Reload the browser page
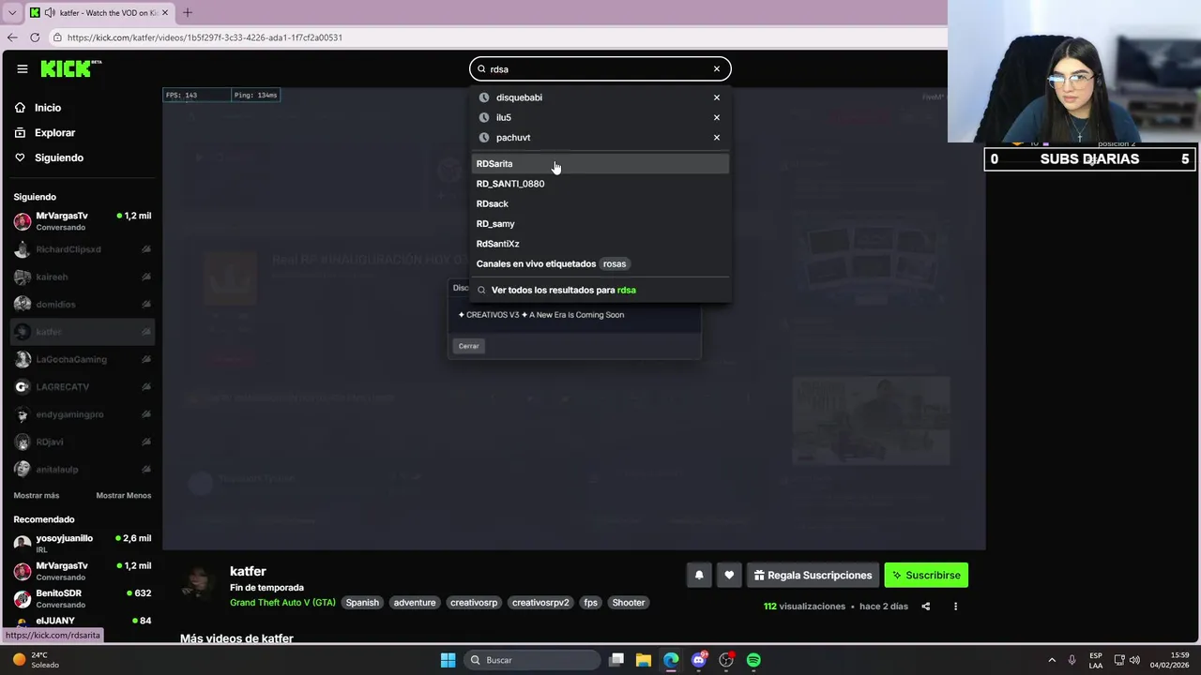Viewport: 1201px width, 675px height. tap(35, 37)
